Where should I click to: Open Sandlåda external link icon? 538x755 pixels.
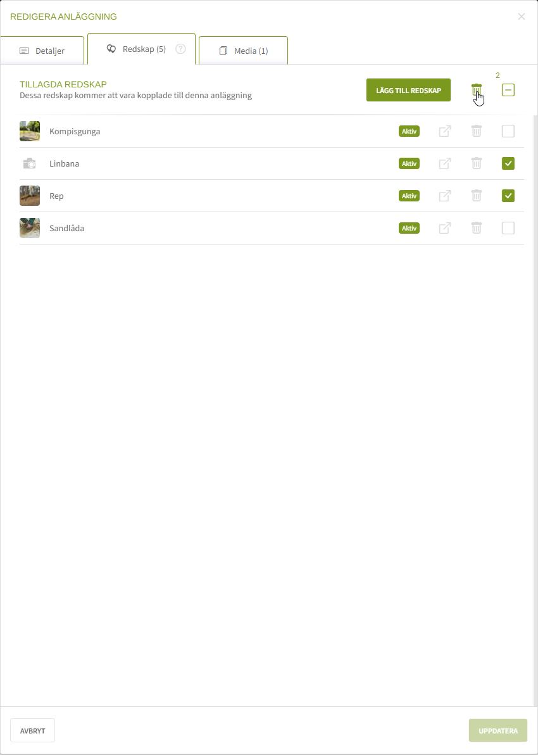point(445,228)
